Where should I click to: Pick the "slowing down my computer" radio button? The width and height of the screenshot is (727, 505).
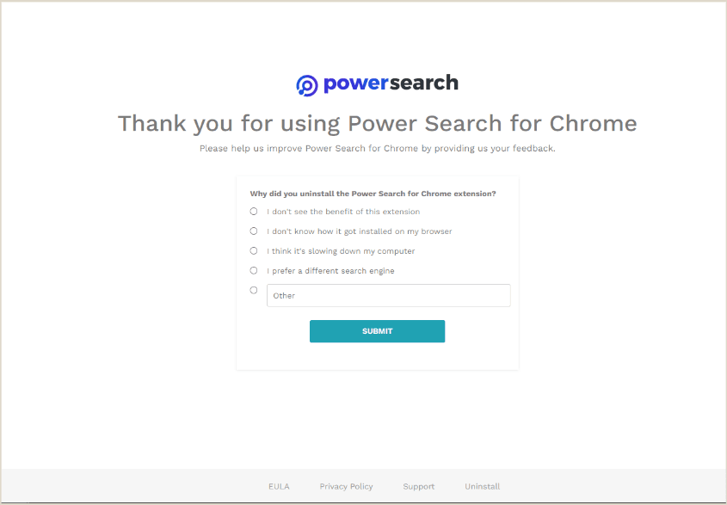[254, 250]
